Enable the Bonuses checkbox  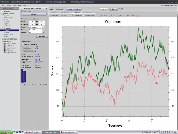110,16
